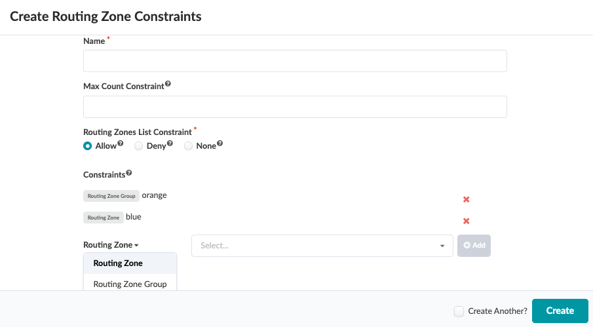The height and width of the screenshot is (327, 593).
Task: Click help icon beside None option
Action: pos(220,144)
